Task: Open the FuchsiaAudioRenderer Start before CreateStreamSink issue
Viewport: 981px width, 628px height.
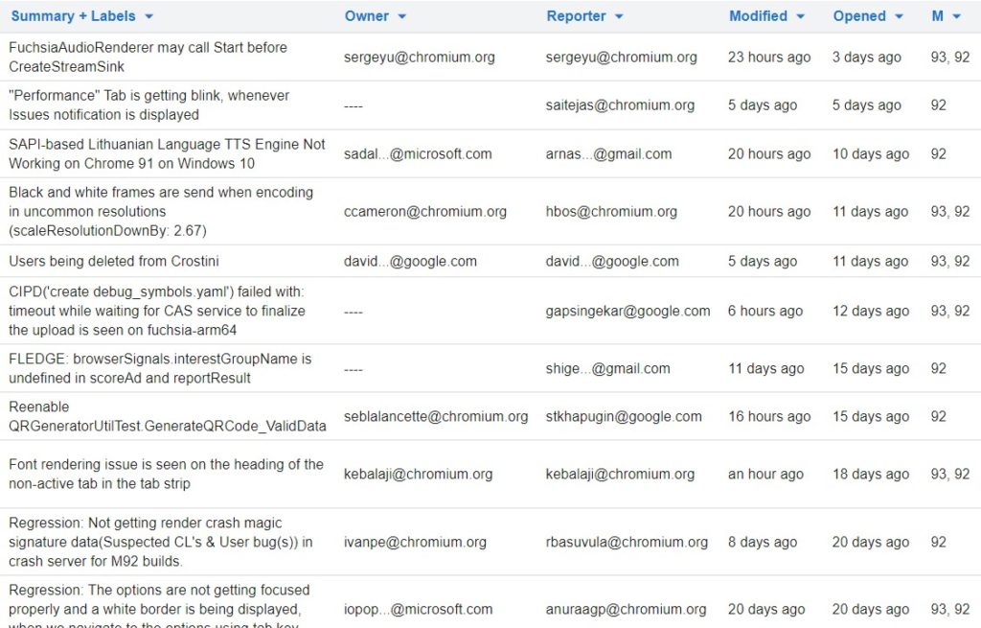Action: (148, 57)
